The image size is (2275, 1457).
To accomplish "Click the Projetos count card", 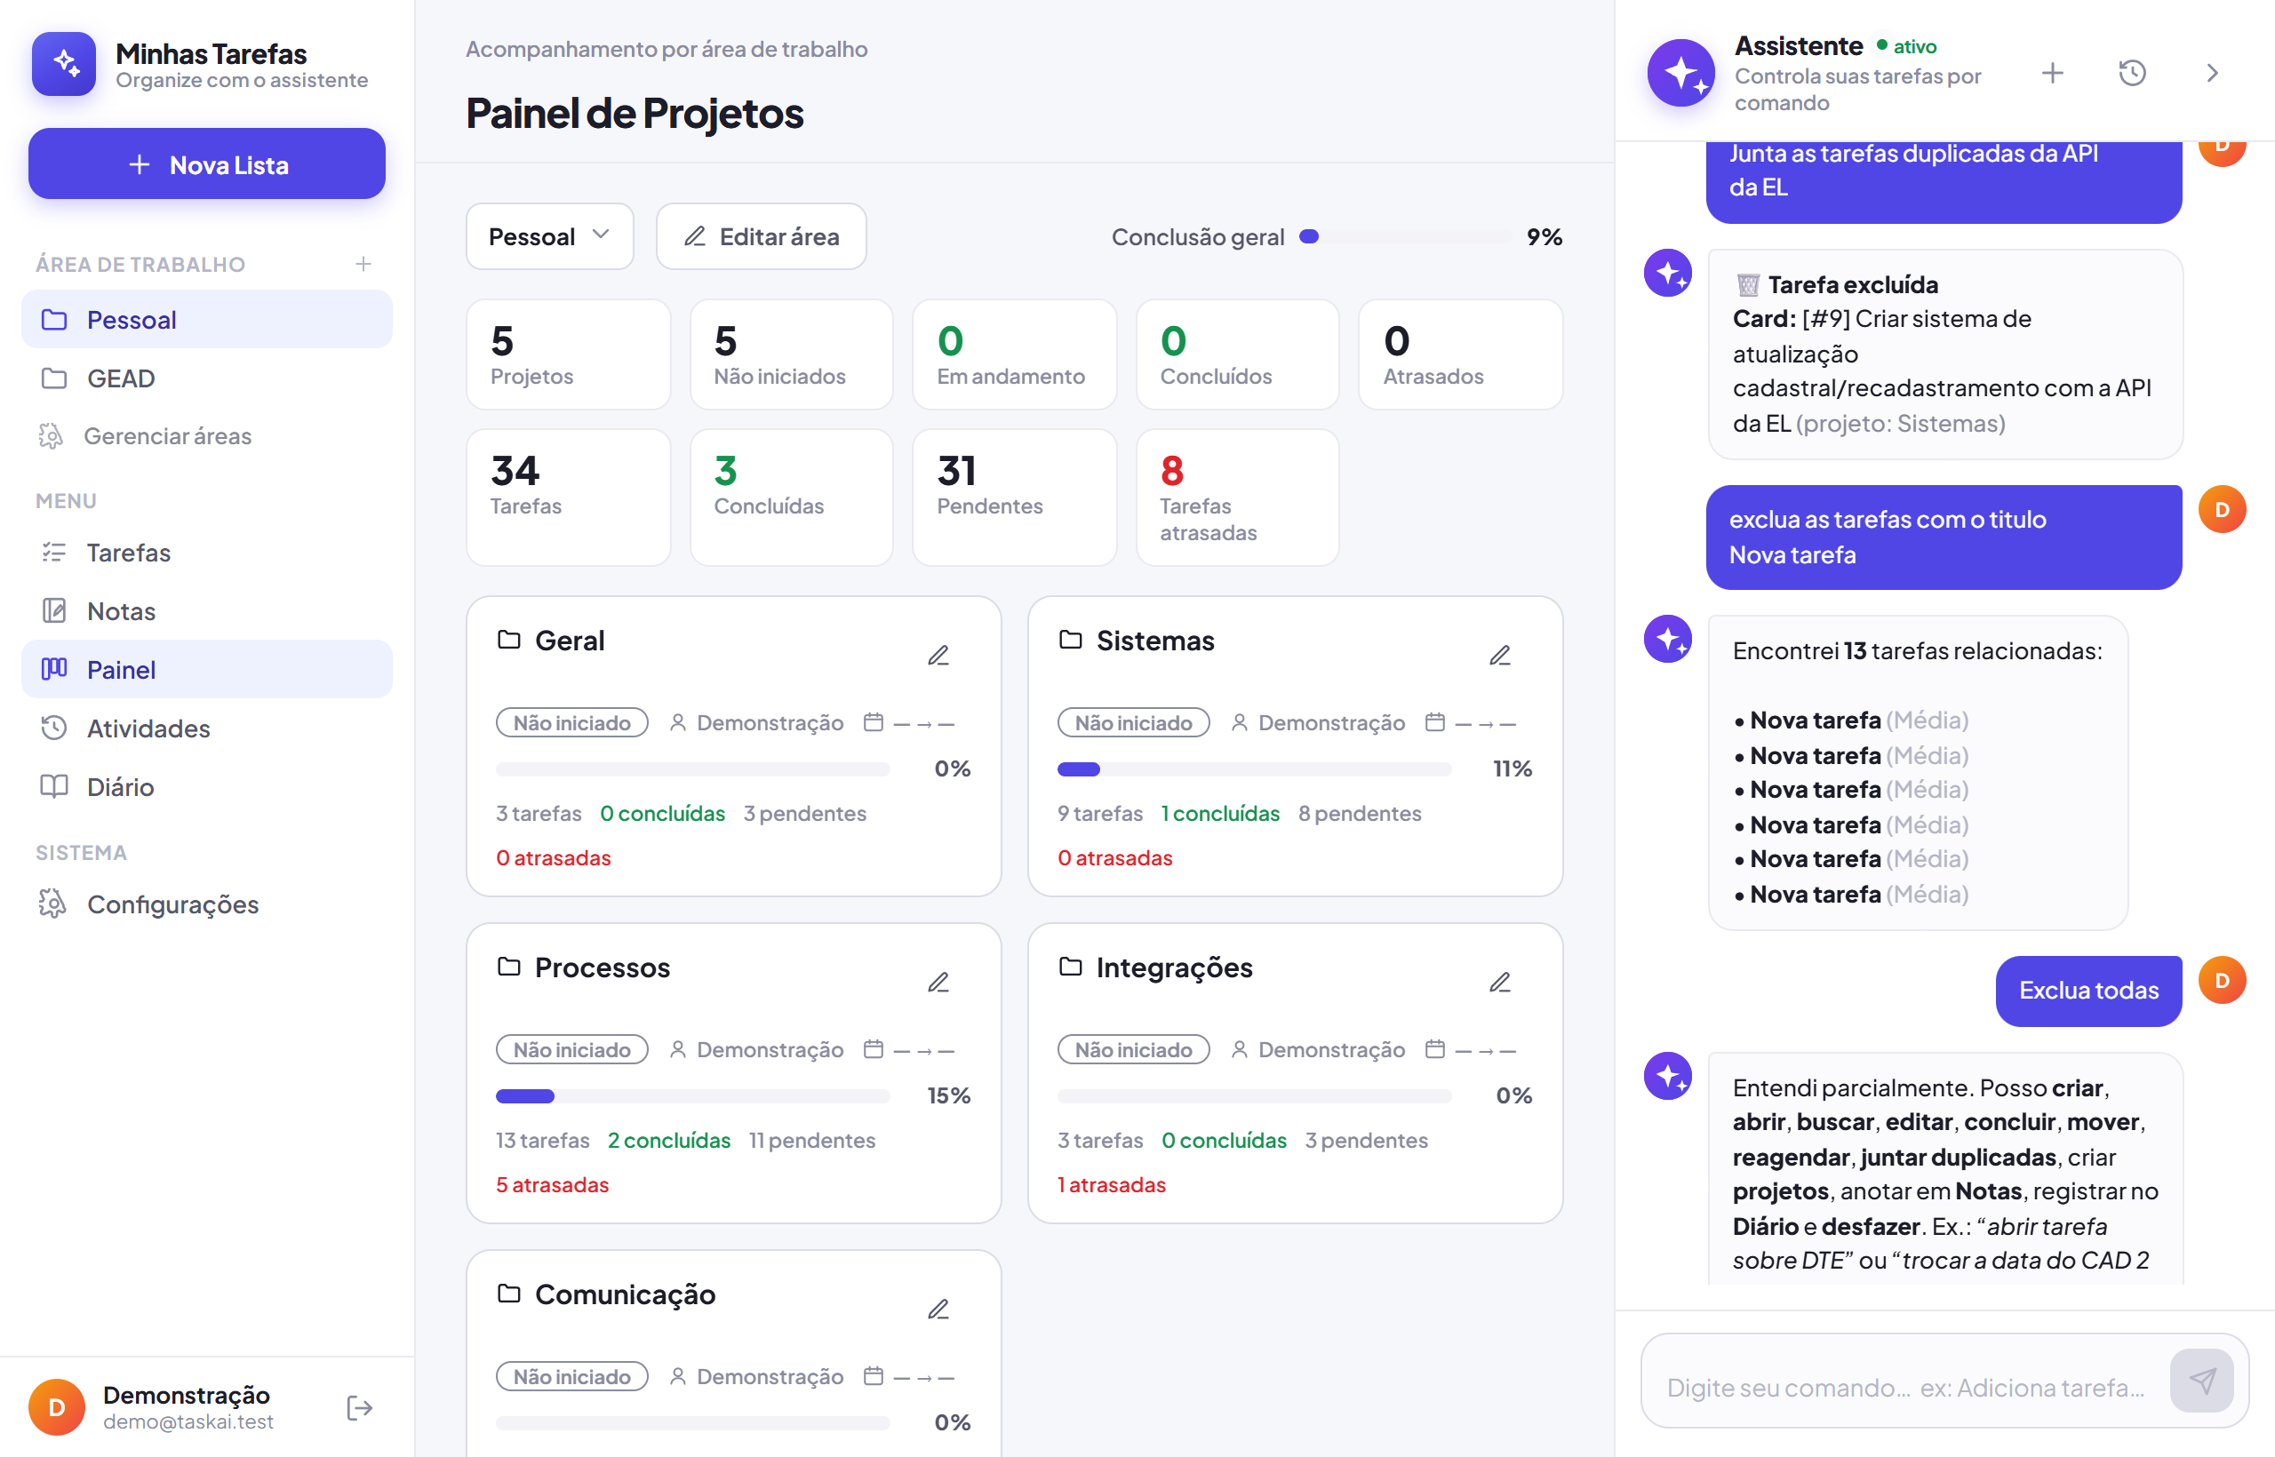I will point(568,354).
